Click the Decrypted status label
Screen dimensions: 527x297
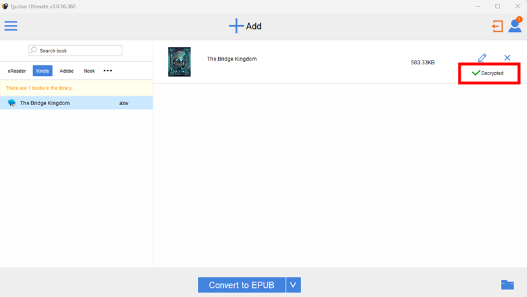point(492,73)
